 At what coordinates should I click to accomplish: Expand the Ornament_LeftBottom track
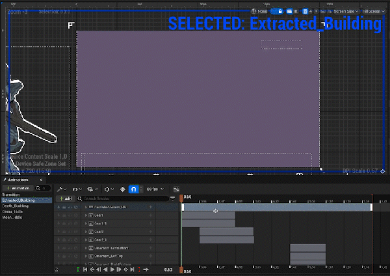[x=86, y=248]
